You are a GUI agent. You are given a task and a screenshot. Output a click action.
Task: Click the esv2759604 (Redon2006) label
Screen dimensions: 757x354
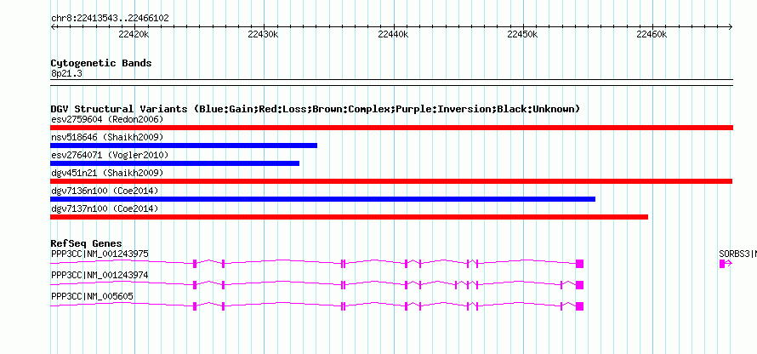coord(107,119)
